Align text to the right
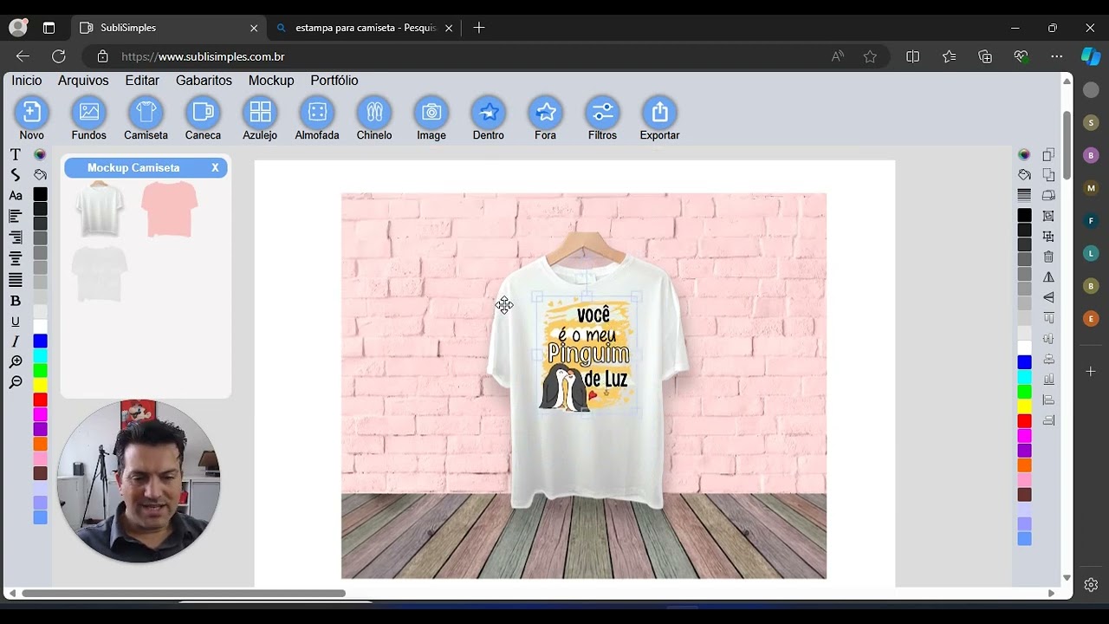Image resolution: width=1109 pixels, height=624 pixels. (x=15, y=237)
